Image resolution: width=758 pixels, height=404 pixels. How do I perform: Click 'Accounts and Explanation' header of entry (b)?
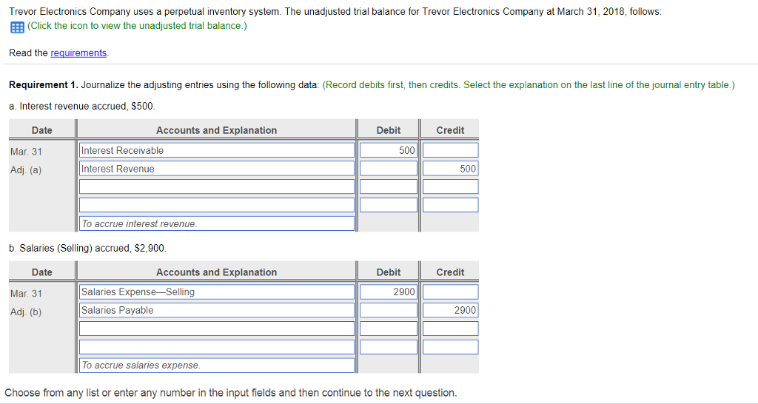217,272
